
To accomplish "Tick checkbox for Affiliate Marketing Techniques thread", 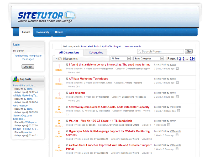I will coord(177,82).
